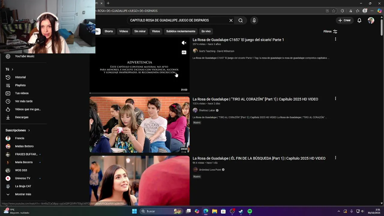The height and width of the screenshot is (216, 384).
Task: Clear the YouTube search box with X
Action: pos(231,20)
